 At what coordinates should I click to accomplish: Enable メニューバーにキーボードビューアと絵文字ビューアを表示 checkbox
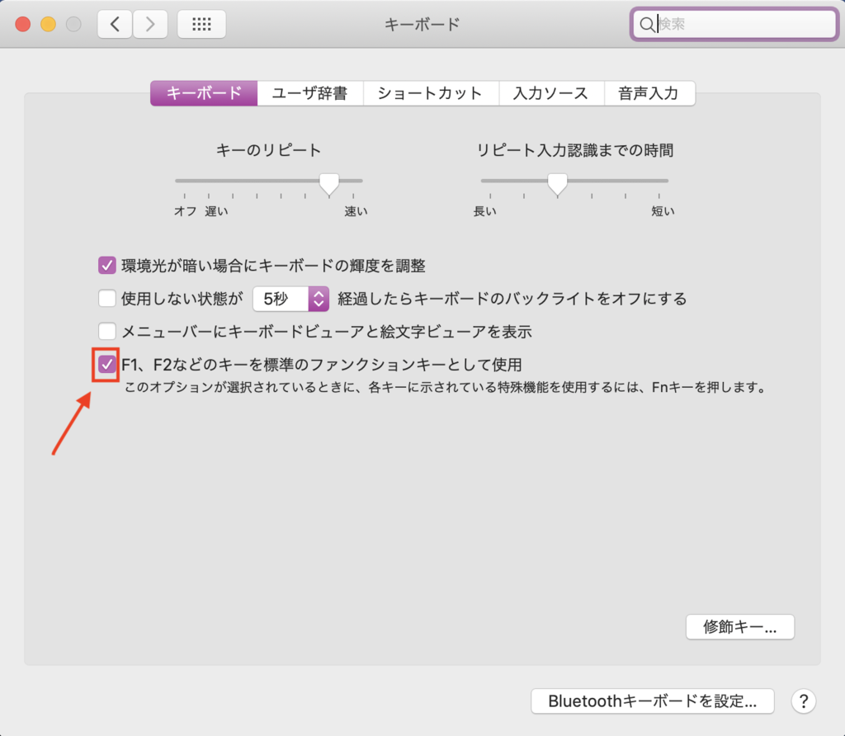click(106, 331)
